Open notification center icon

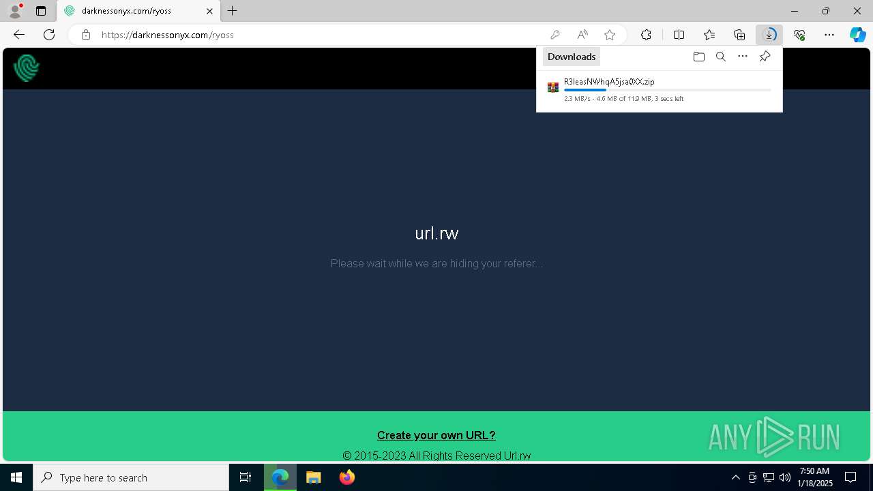[850, 477]
